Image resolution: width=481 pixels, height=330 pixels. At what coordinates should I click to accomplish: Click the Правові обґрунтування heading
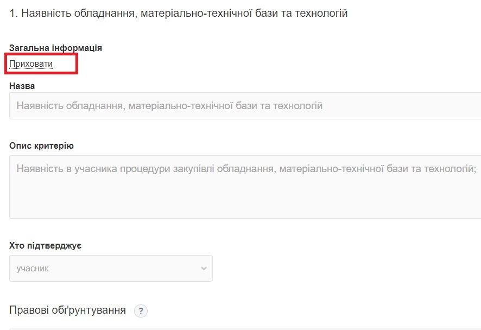(68, 310)
